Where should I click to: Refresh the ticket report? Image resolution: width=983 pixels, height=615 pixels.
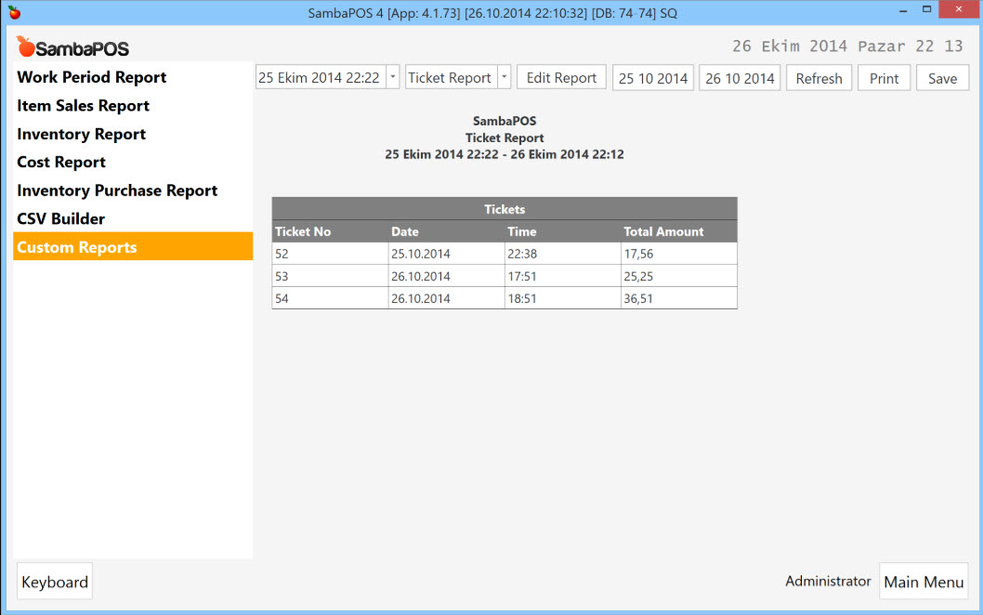tap(819, 77)
